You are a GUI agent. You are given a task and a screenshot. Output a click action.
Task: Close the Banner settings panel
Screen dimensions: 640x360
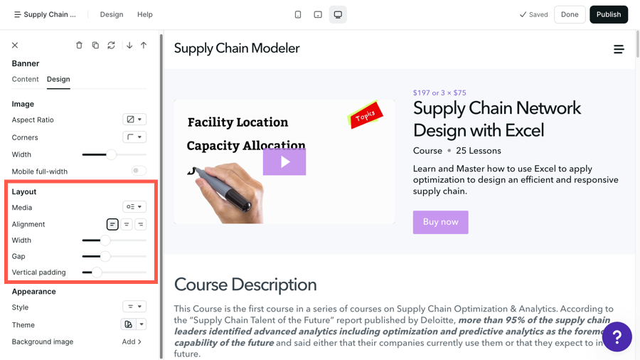click(15, 46)
